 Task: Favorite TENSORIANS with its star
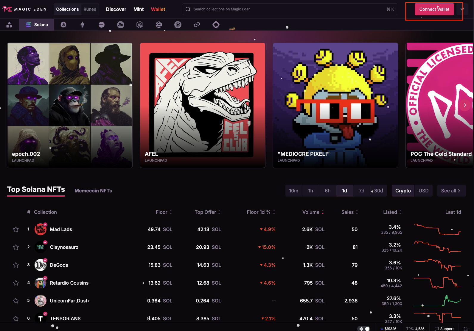tap(16, 319)
